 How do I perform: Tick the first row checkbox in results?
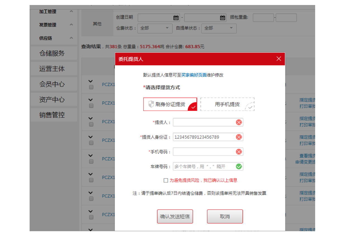[x=91, y=87]
